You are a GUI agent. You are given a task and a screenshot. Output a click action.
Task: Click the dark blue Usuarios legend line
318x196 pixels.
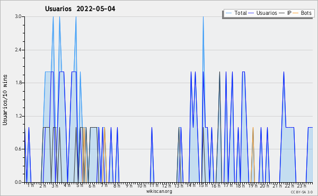coord(251,13)
